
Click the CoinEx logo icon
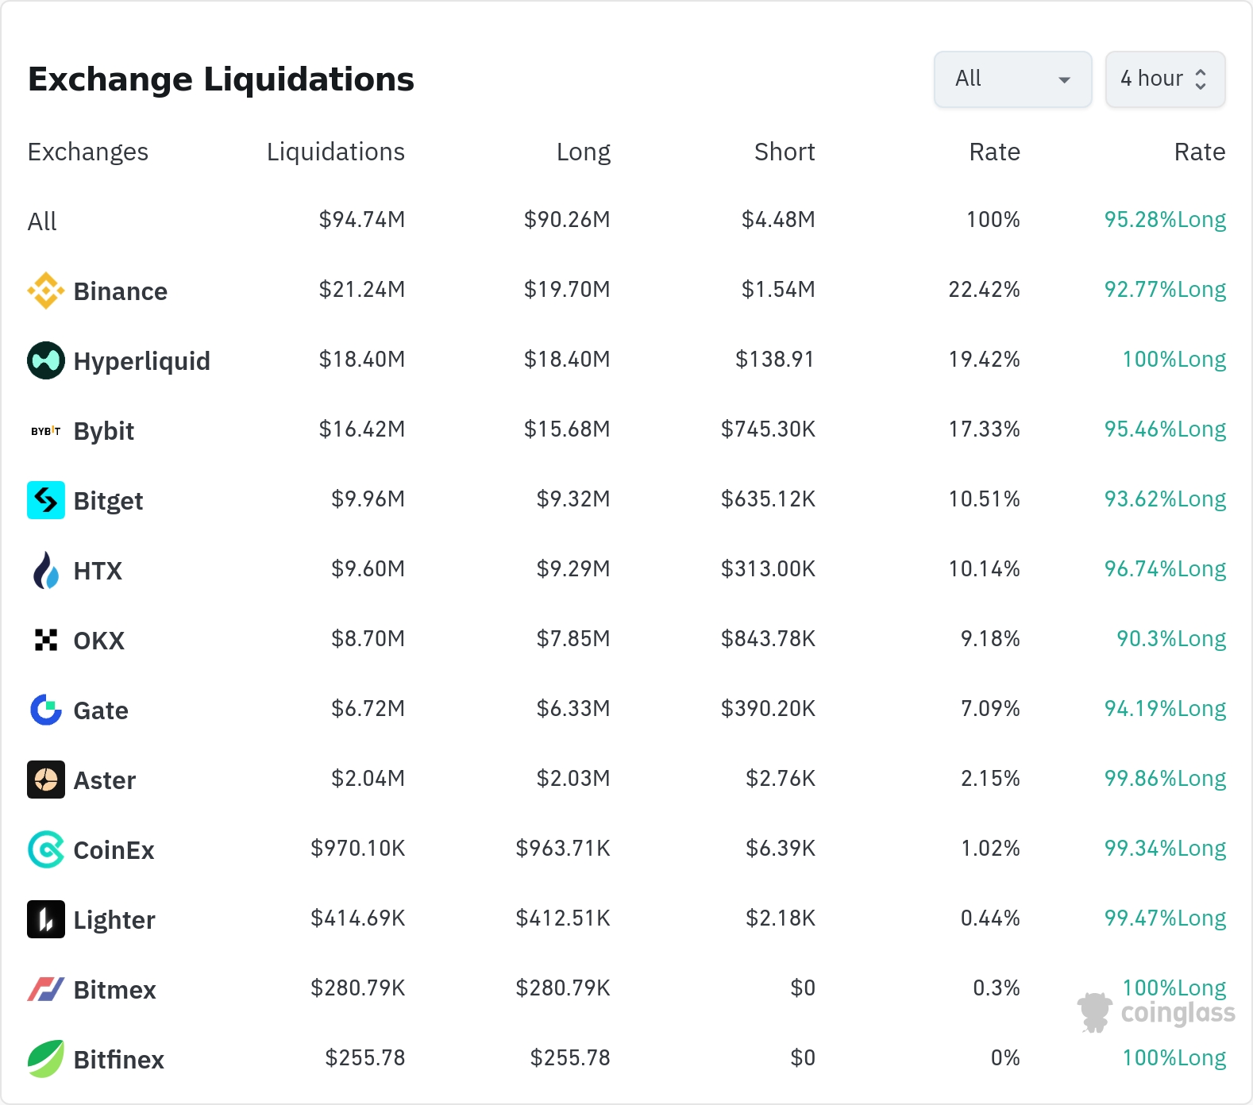pos(46,849)
